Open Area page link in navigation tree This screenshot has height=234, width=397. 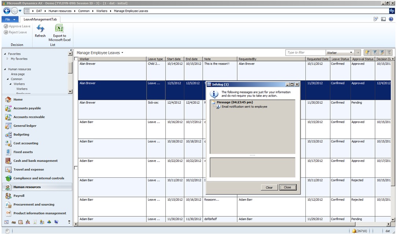[x=18, y=74]
